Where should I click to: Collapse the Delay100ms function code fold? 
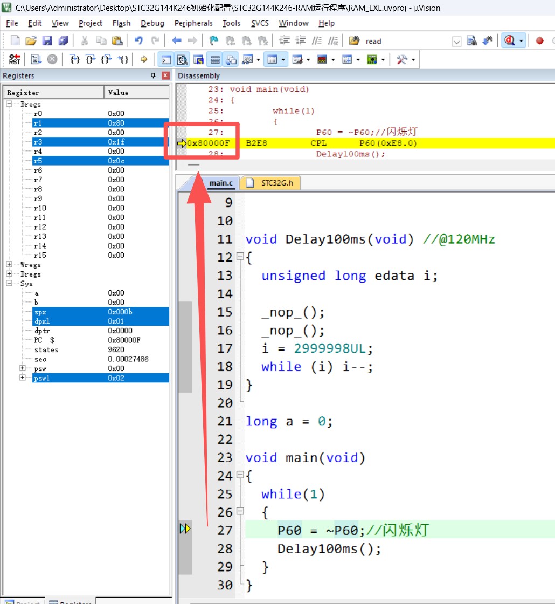[240, 257]
